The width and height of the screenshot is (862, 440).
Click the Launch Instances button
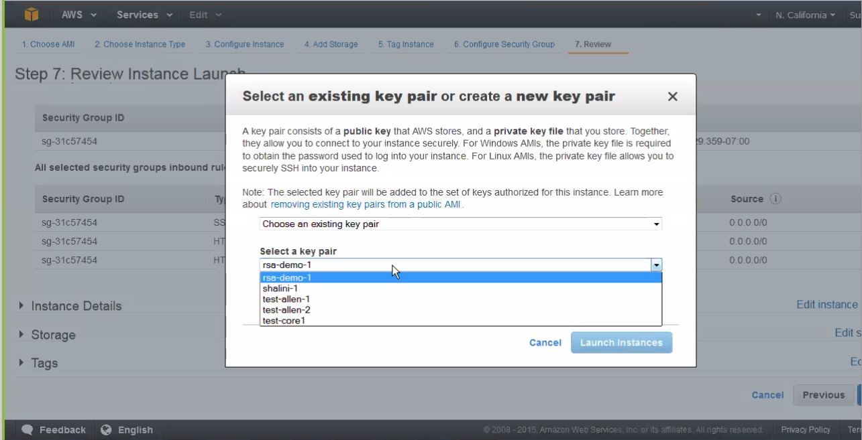[x=621, y=342]
